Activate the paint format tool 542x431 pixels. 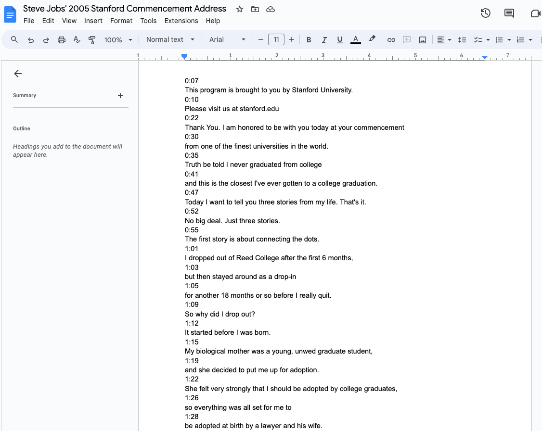point(92,40)
